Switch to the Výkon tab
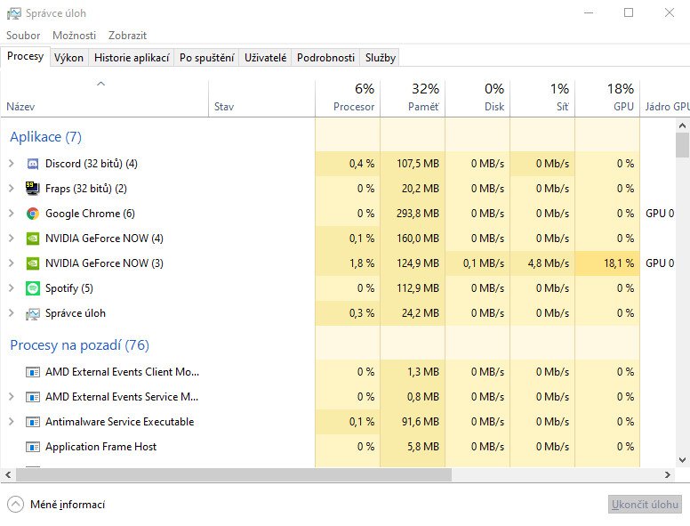 click(68, 58)
